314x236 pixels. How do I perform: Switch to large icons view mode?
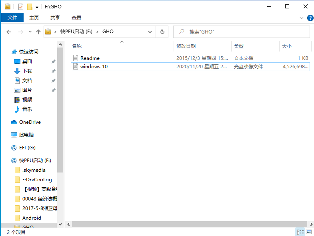click(309, 232)
